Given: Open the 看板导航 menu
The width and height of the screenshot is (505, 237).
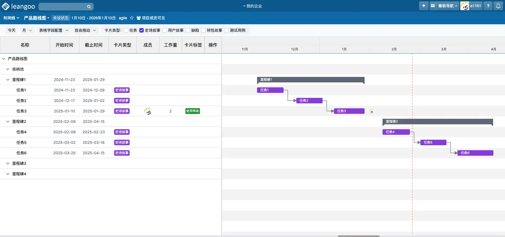Looking at the screenshot, I should (x=447, y=6).
